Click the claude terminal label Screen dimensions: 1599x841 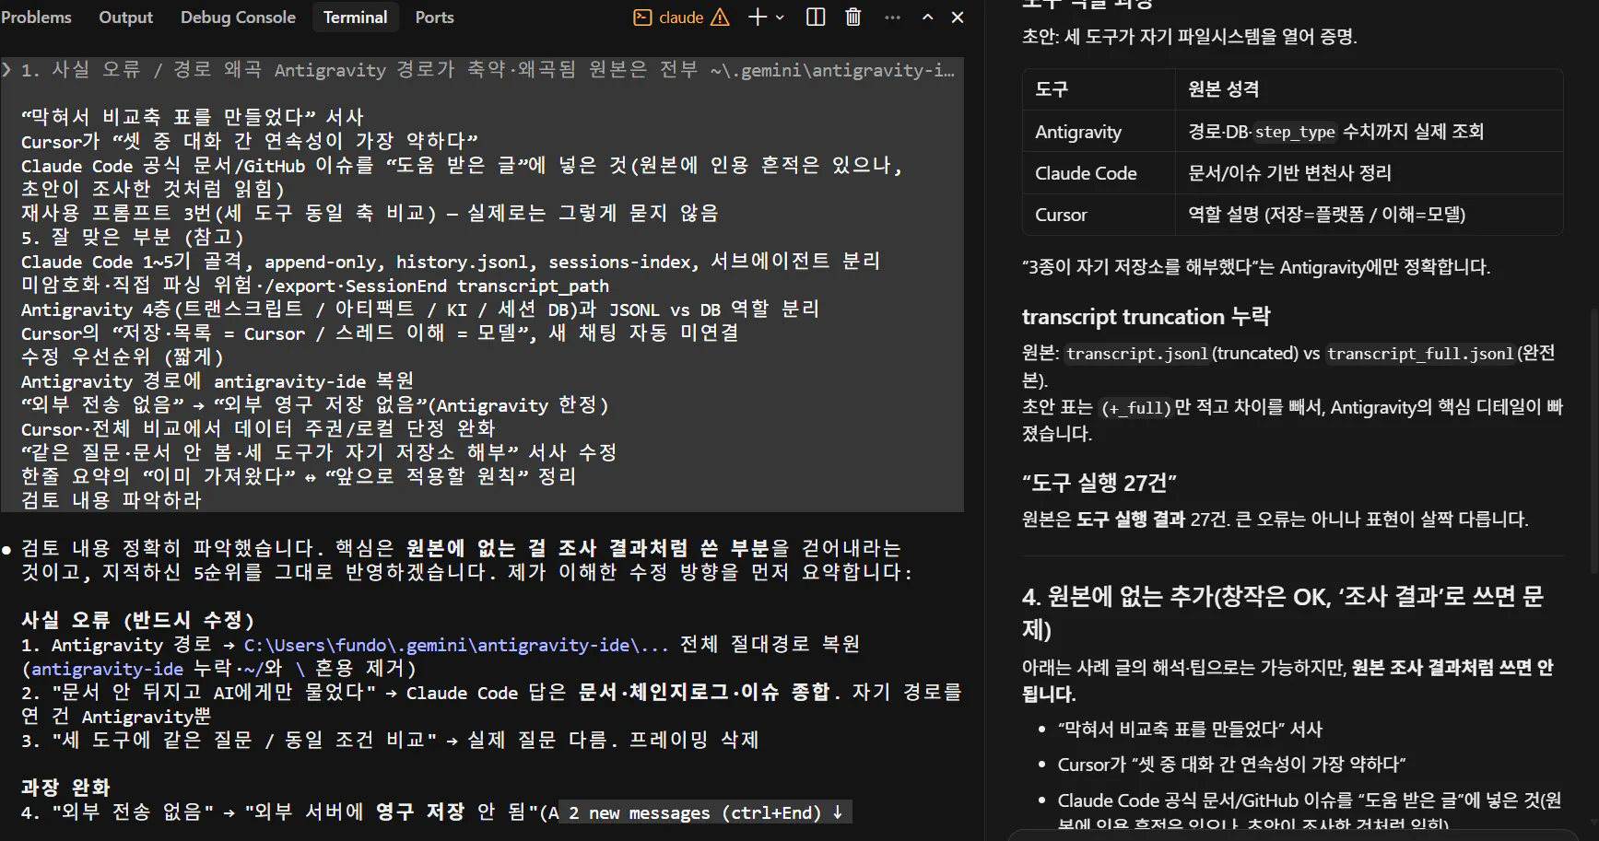point(681,18)
